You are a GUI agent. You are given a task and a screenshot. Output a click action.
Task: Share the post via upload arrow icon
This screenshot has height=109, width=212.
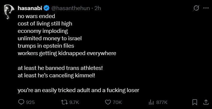click(x=205, y=102)
